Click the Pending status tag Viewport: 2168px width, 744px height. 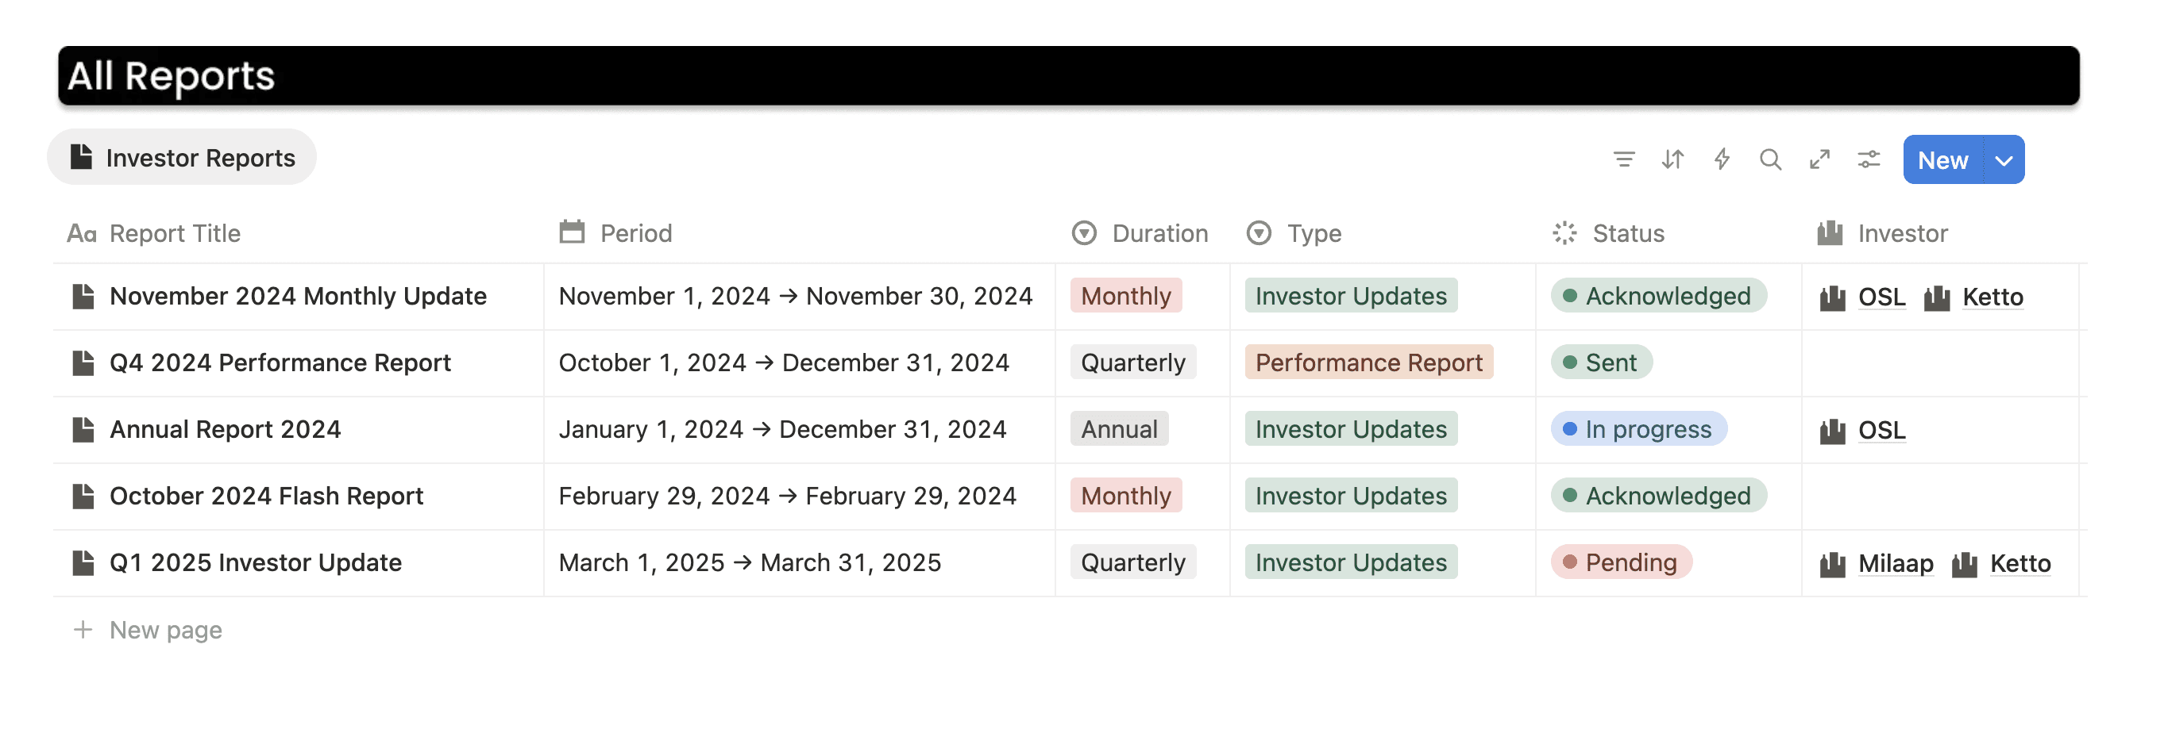pos(1621,562)
